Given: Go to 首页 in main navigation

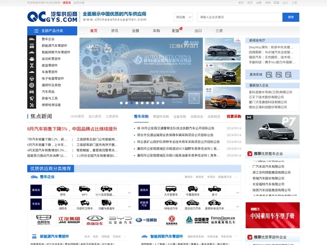Looking at the screenshot, I should (x=94, y=31).
